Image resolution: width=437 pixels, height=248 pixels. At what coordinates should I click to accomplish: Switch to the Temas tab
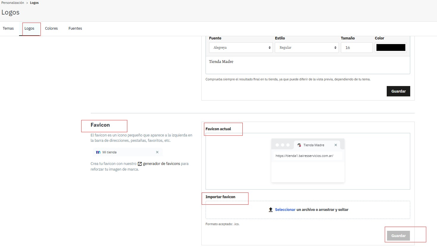coord(8,28)
